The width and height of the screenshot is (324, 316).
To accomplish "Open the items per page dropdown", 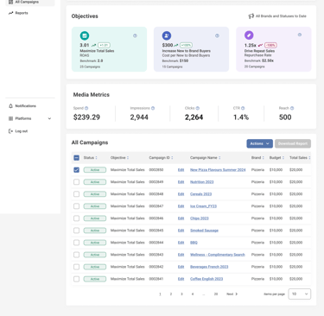I will [300, 294].
